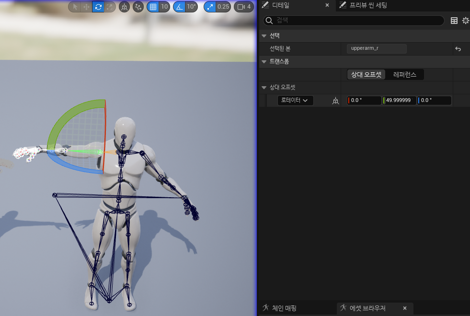The image size is (470, 316).
Task: Toggle grid snapping in viewport toolbar
Action: coord(153,7)
